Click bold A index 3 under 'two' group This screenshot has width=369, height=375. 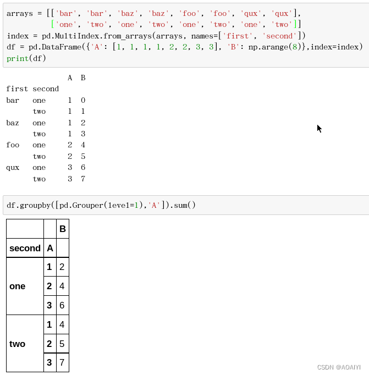pyautogui.click(x=49, y=362)
